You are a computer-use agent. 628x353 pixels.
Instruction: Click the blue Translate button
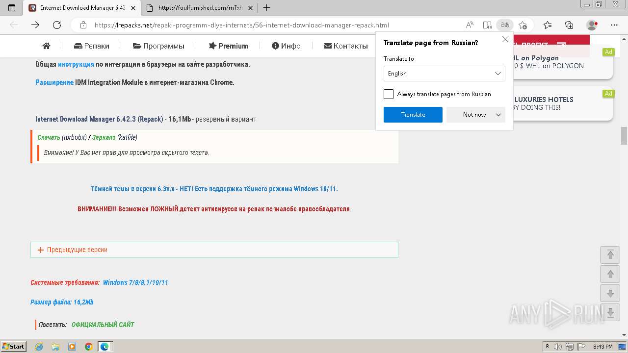click(413, 115)
